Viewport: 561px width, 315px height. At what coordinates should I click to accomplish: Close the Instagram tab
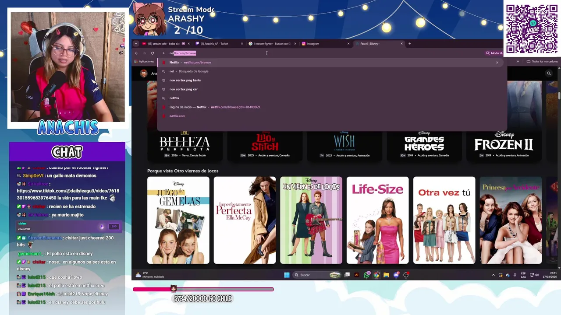point(348,43)
